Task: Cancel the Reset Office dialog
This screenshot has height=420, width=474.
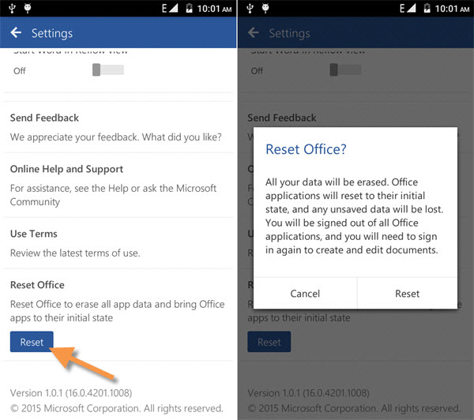Action: [305, 294]
